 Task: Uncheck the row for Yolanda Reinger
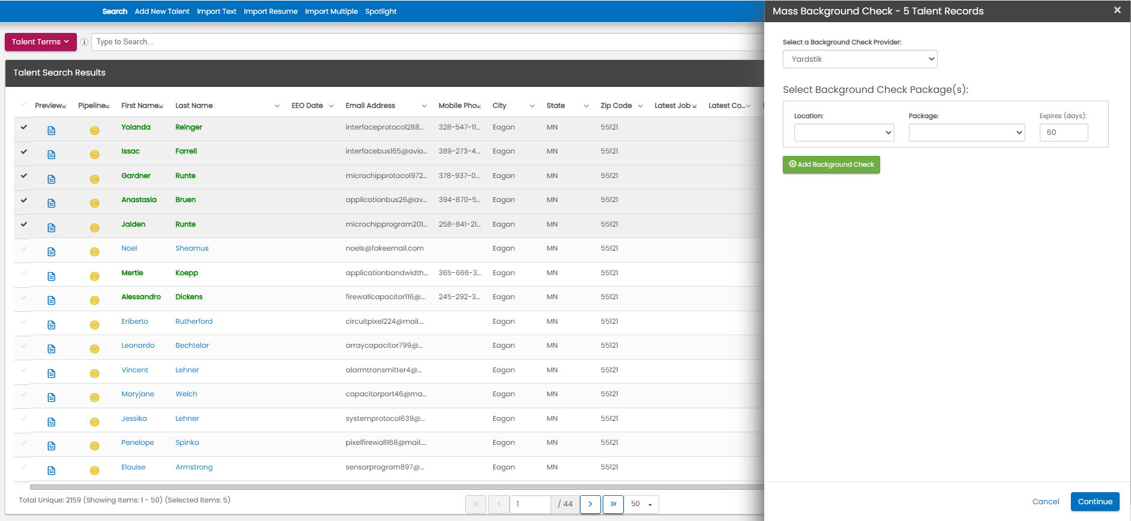24,127
